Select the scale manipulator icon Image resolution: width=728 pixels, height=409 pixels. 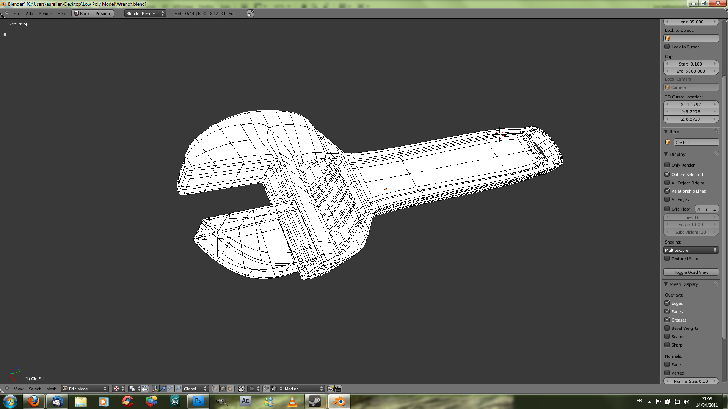(178, 389)
